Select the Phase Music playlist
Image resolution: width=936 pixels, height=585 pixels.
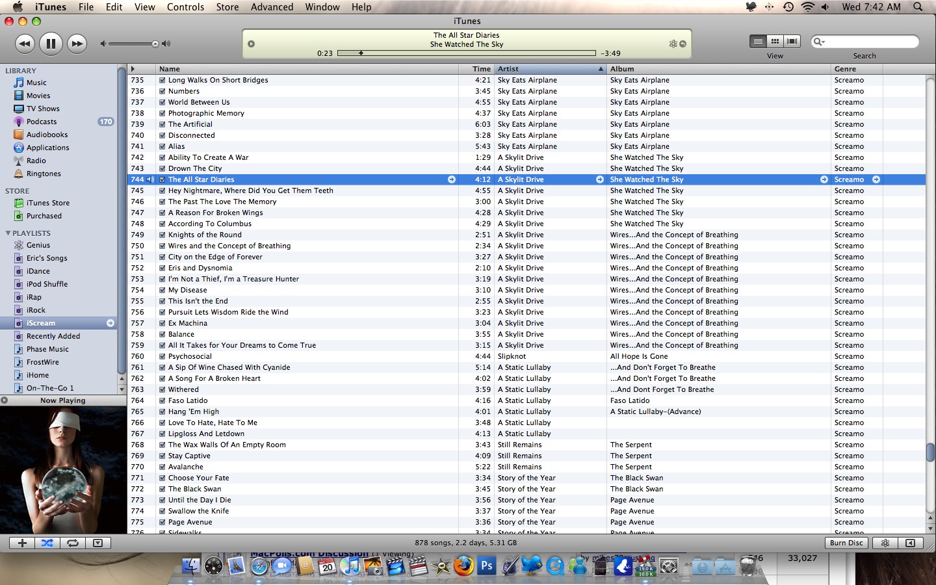coord(47,349)
